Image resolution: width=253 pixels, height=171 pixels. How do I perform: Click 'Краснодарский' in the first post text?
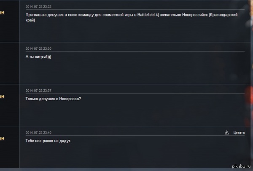224,15
